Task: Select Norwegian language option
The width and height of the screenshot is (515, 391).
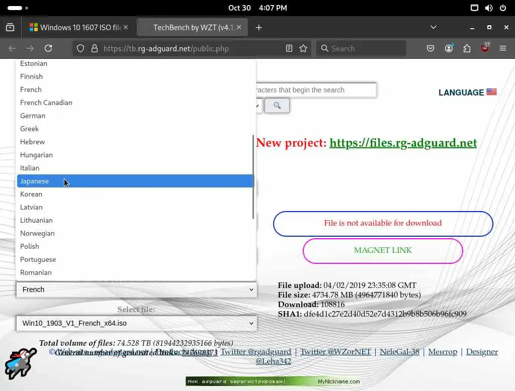Action: pos(136,233)
